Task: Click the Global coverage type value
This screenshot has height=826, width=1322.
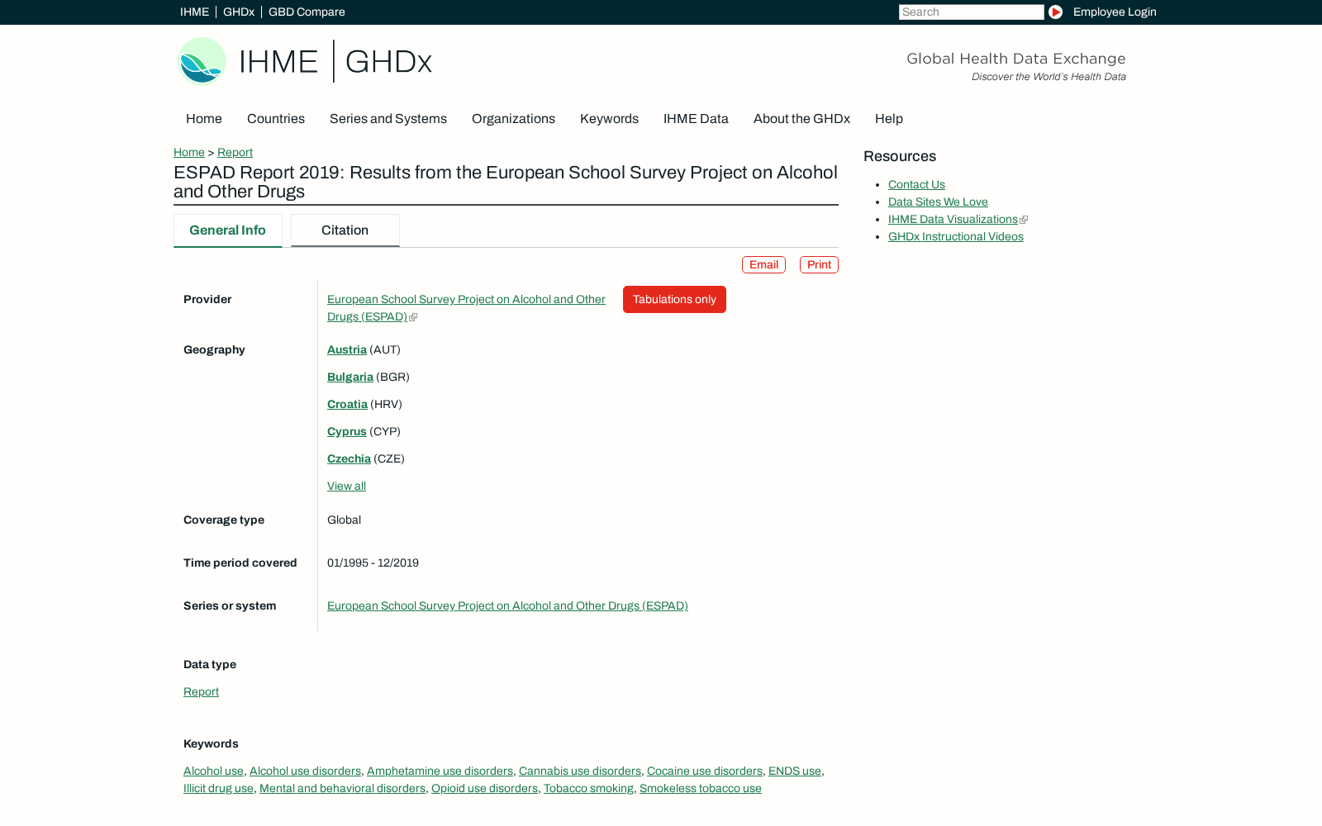Action: [x=344, y=520]
